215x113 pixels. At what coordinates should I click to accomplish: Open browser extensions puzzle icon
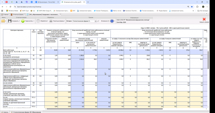(x=197, y=7)
